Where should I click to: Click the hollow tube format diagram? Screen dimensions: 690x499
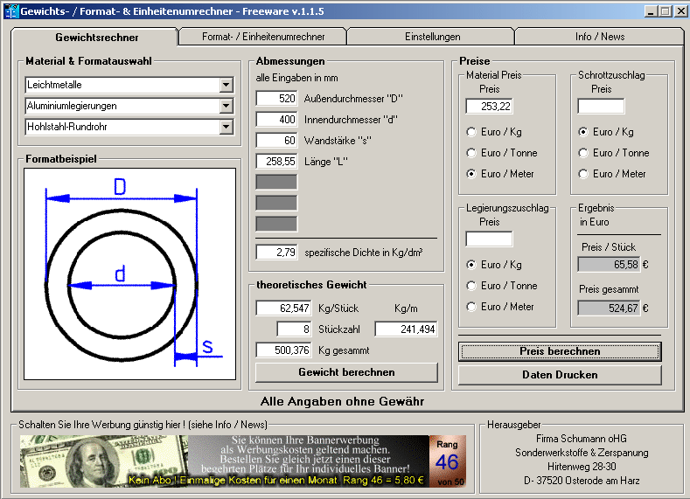coord(129,274)
